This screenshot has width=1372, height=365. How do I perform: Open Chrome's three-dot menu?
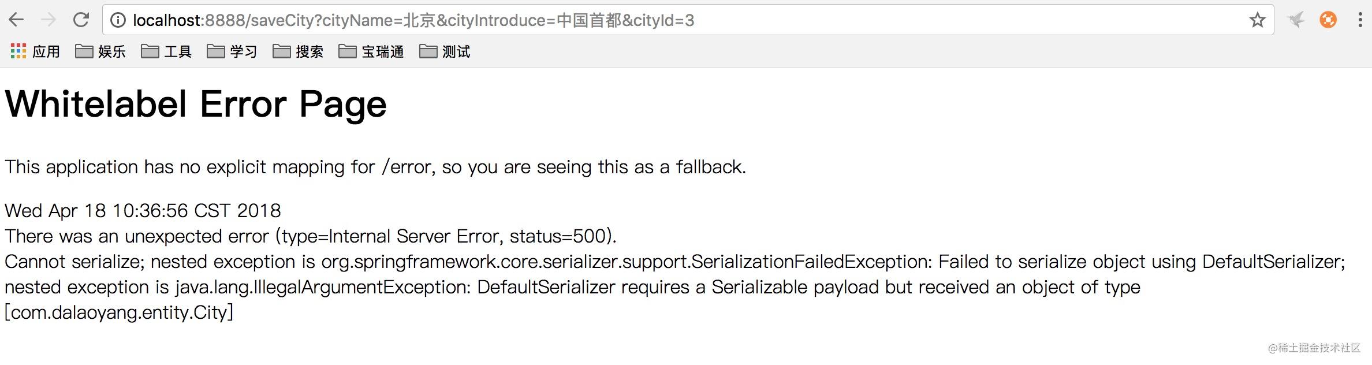[x=1360, y=20]
